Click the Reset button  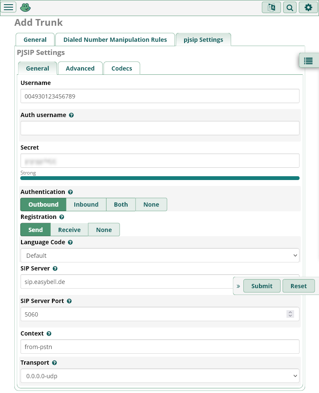pos(298,286)
